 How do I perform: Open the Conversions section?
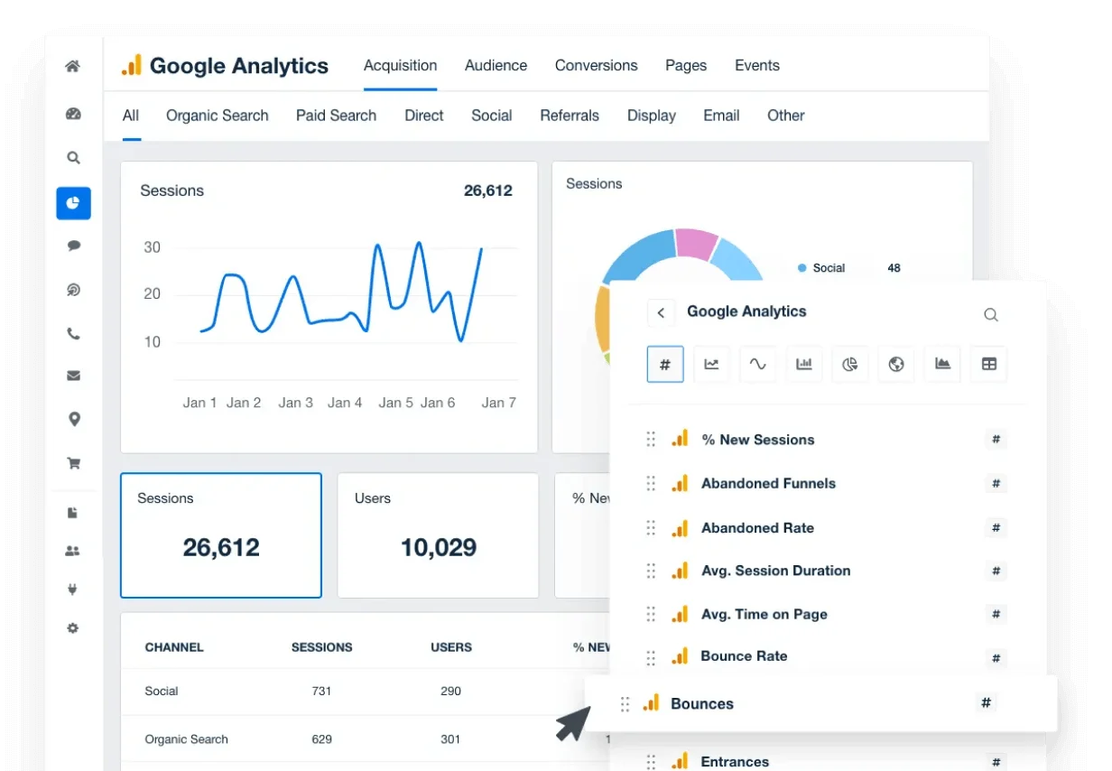pyautogui.click(x=596, y=65)
